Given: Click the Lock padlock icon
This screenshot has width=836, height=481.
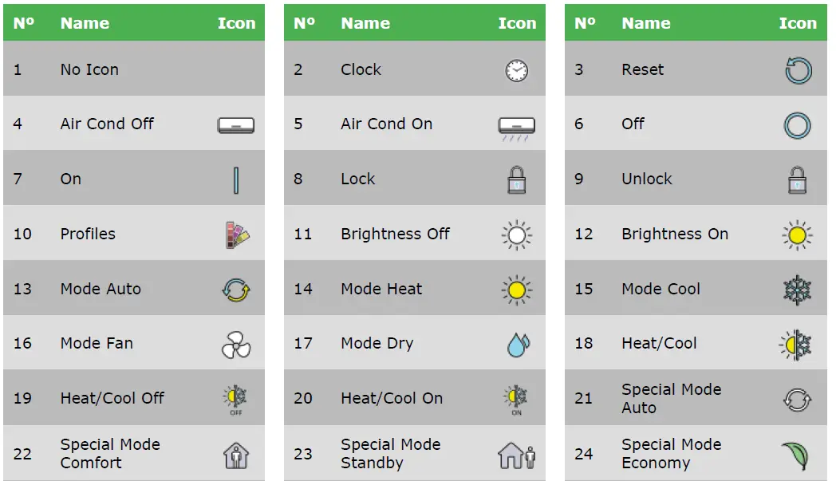Looking at the screenshot, I should pyautogui.click(x=517, y=179).
